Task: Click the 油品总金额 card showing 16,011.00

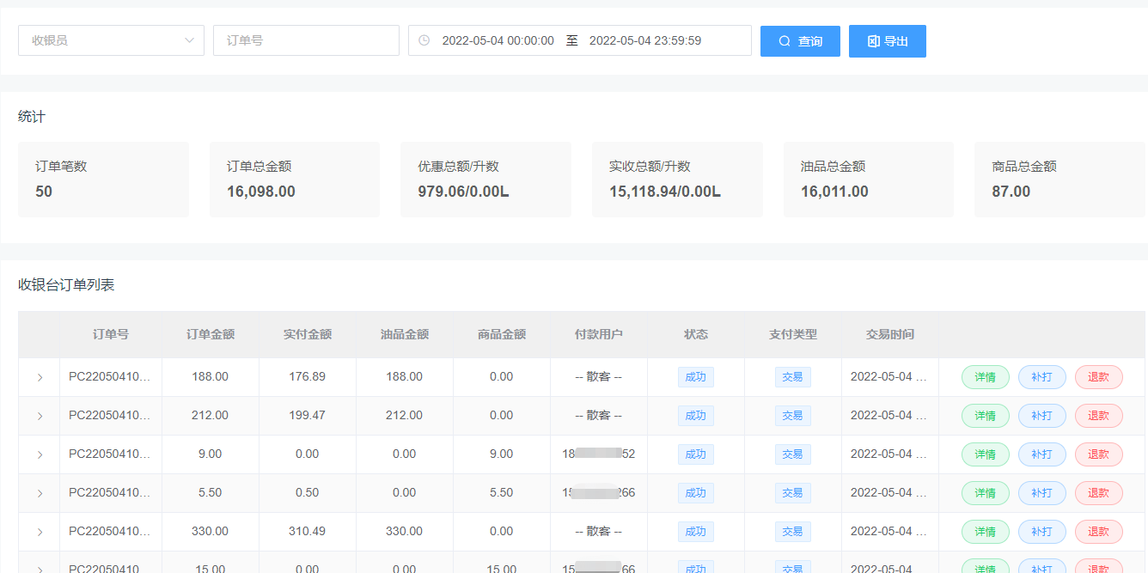Action: pos(869,180)
